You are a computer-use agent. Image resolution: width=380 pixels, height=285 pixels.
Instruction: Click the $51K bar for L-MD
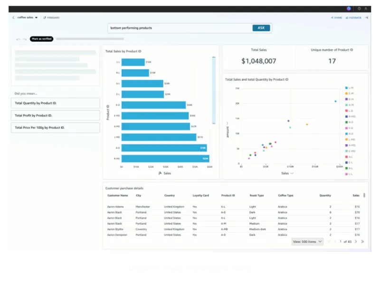159,137
